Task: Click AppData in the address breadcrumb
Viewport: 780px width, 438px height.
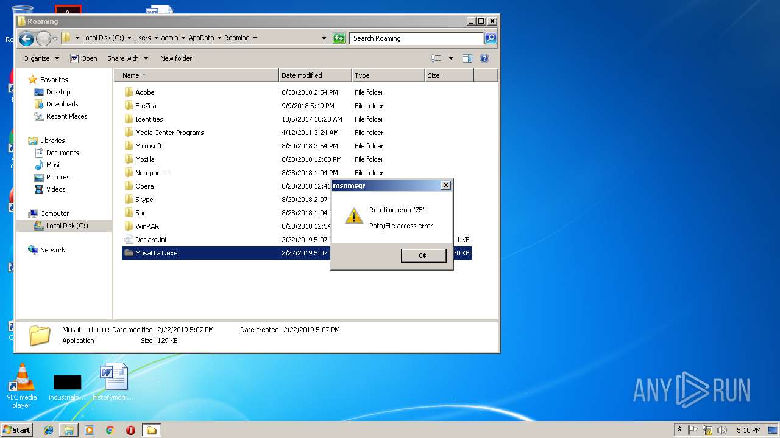Action: [202, 38]
